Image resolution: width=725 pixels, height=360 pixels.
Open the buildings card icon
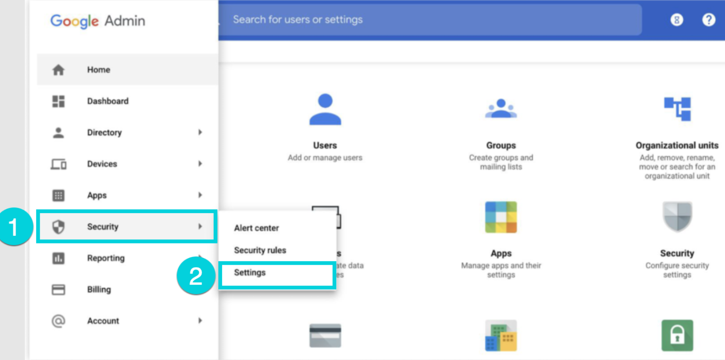[x=501, y=336]
